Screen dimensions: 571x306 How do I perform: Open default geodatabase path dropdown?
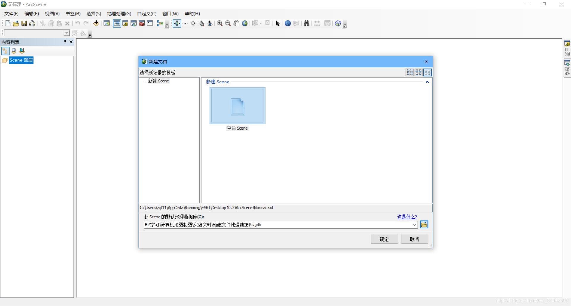click(414, 225)
